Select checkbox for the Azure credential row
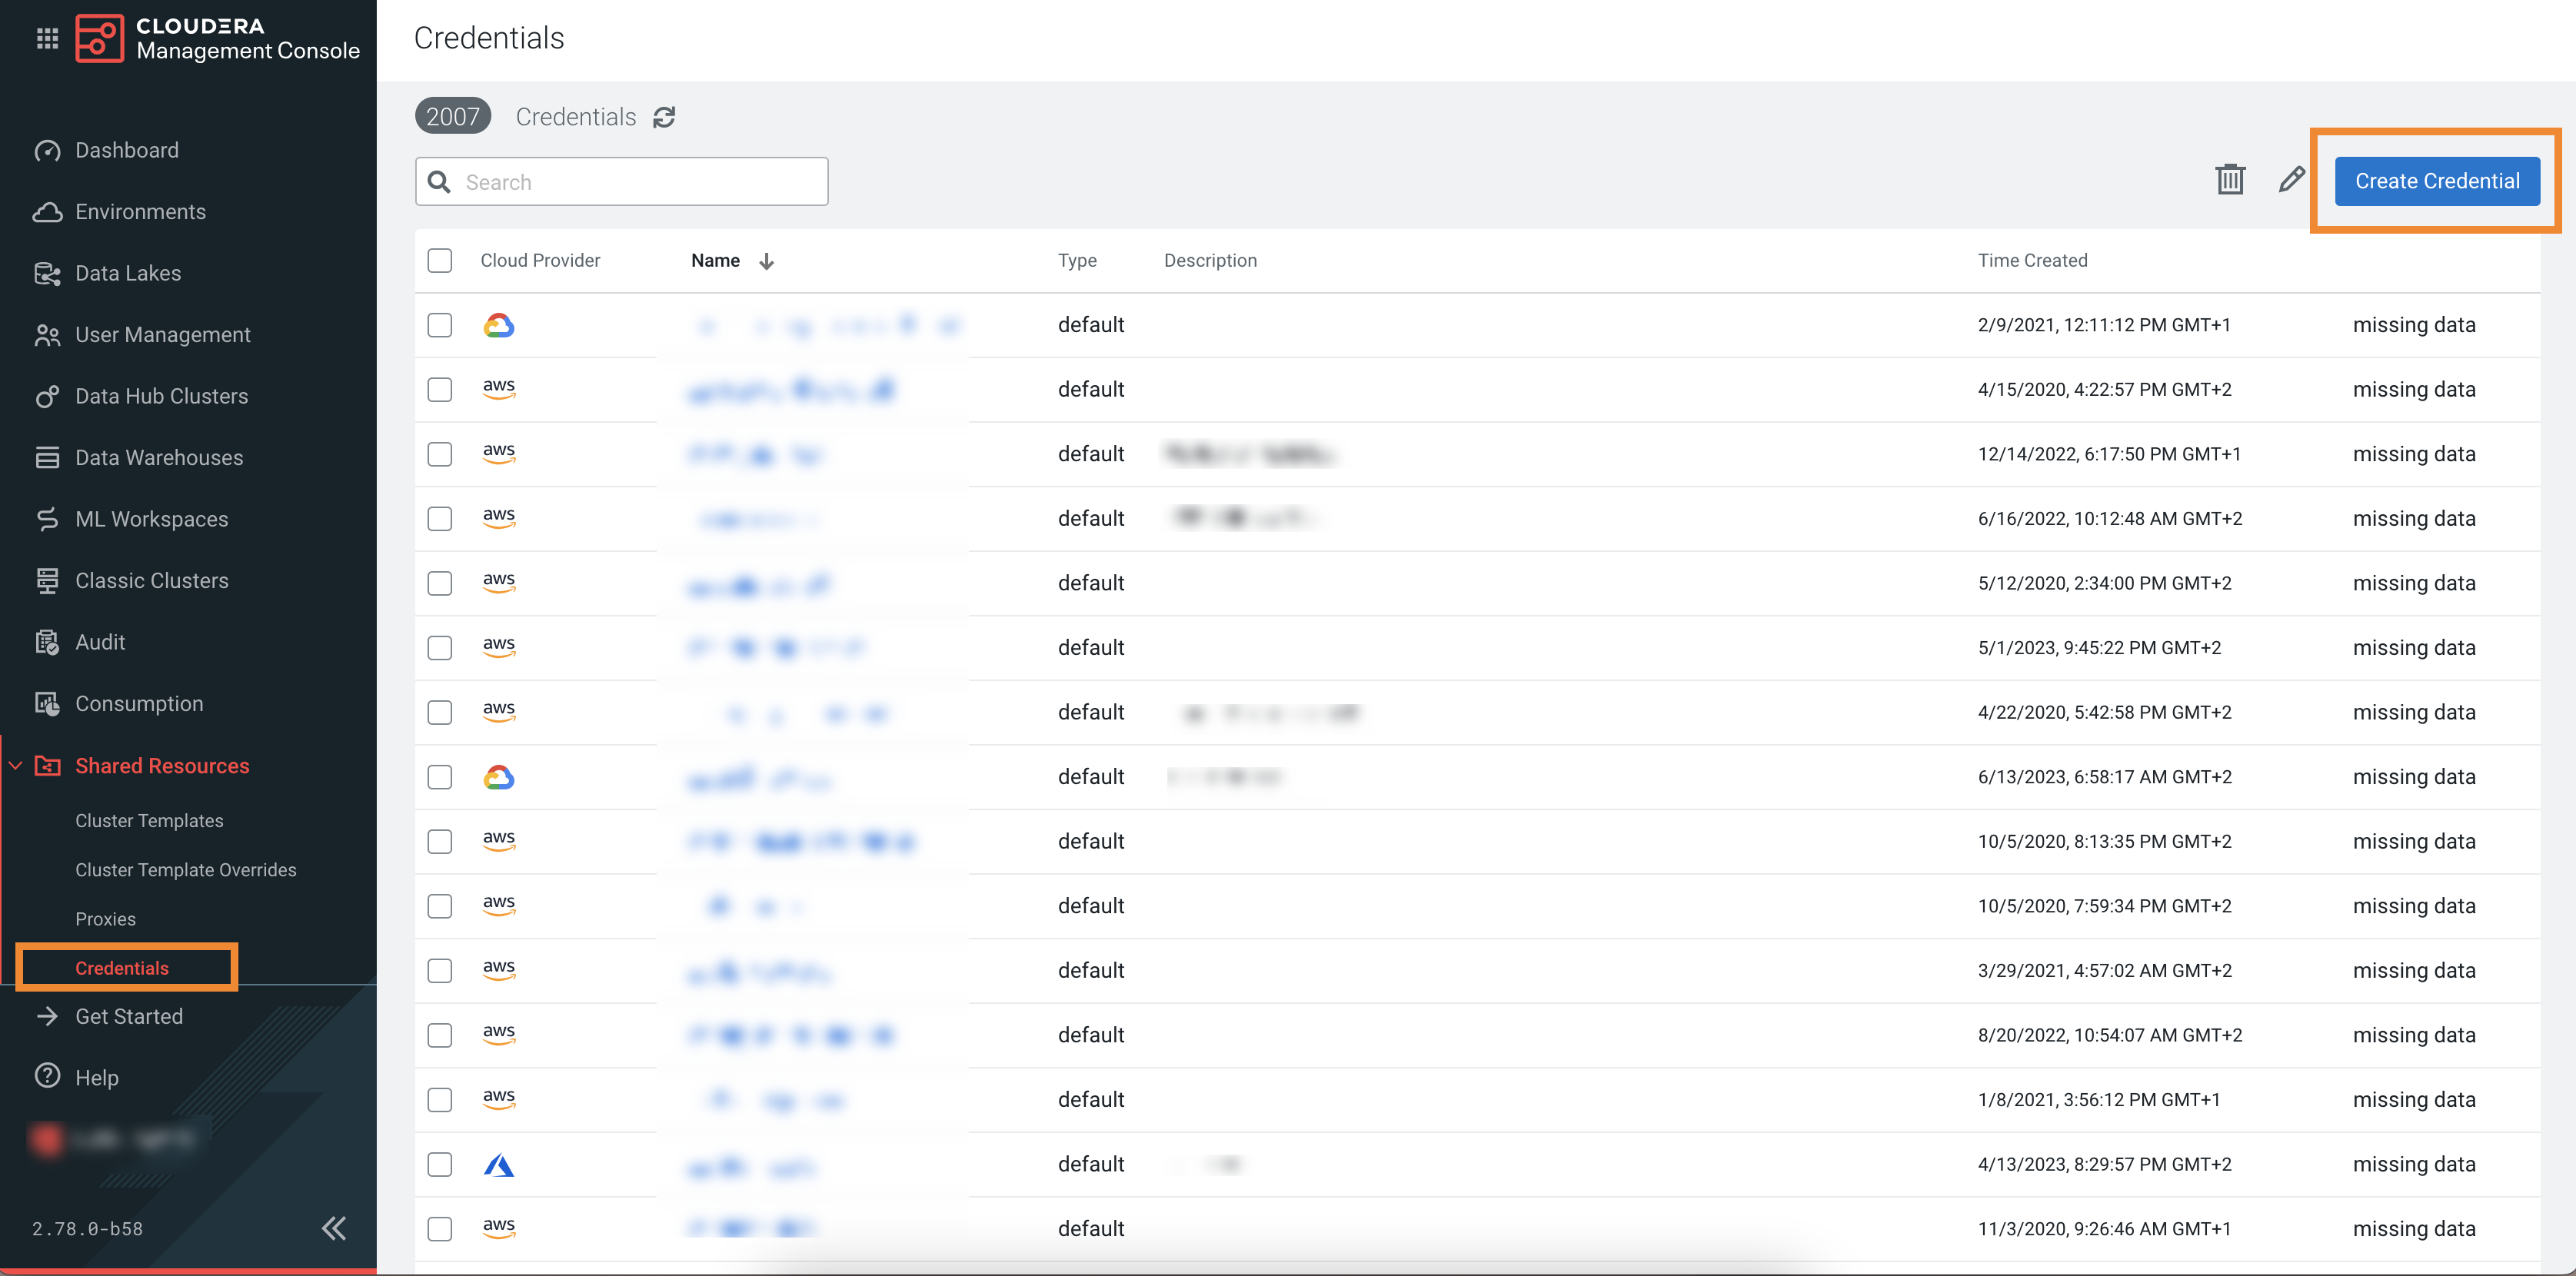 (440, 1164)
